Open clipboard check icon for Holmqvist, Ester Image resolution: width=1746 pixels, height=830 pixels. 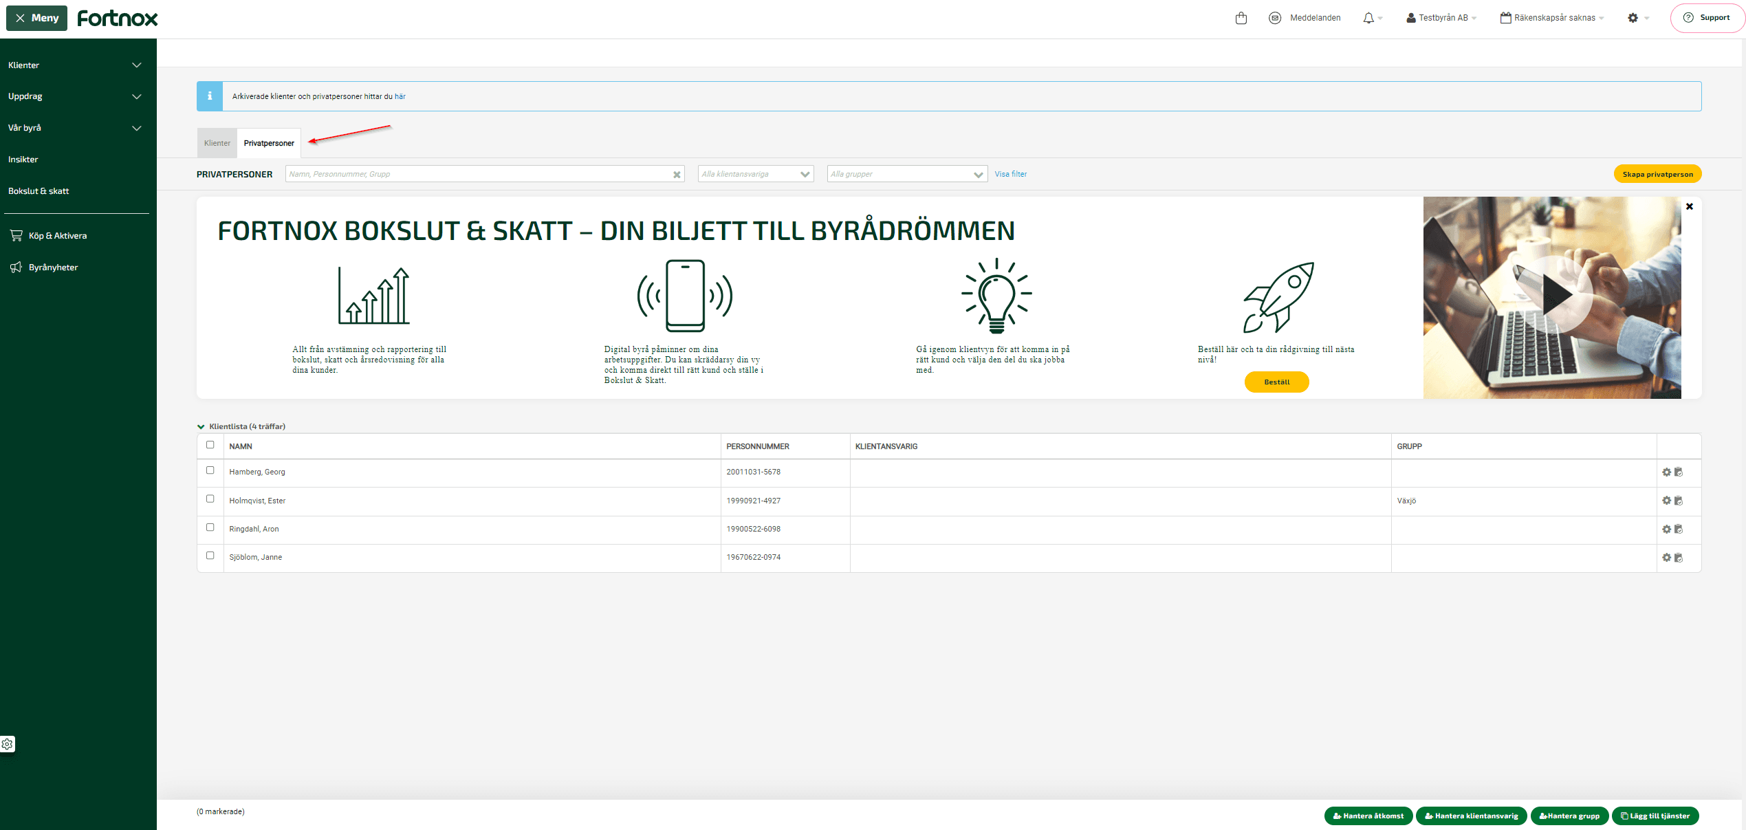tap(1678, 501)
